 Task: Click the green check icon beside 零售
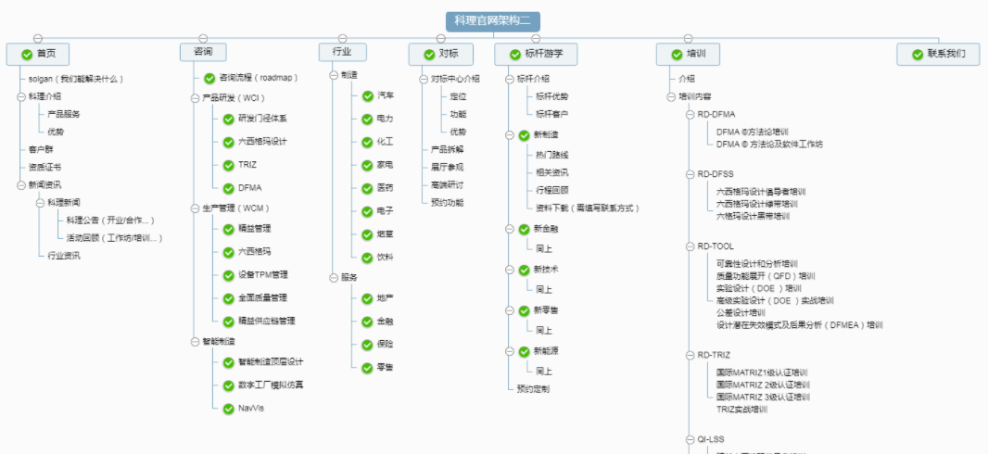tap(368, 367)
